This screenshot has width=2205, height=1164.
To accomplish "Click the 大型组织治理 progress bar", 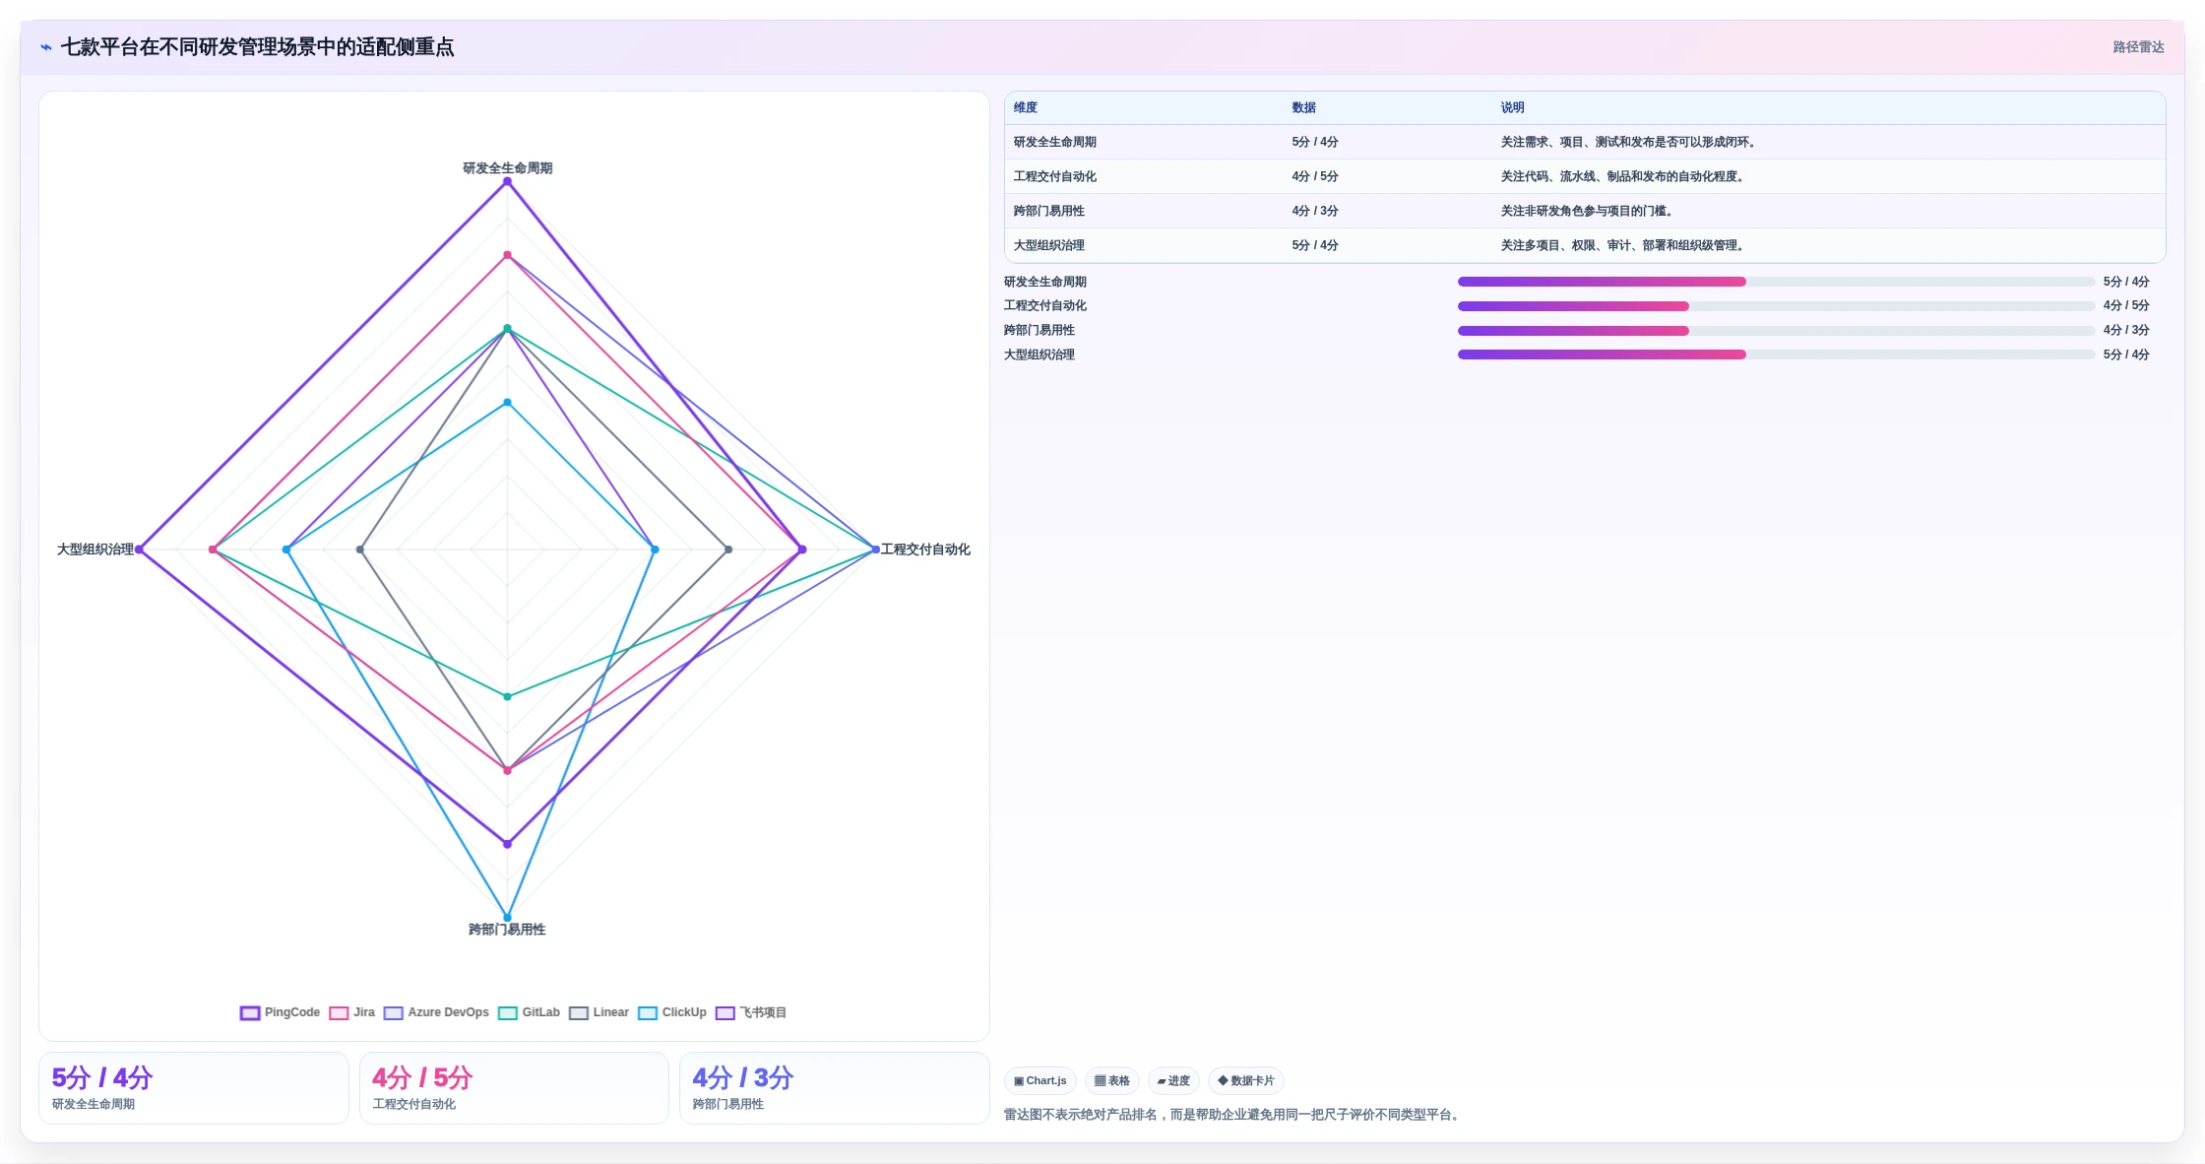I will pyautogui.click(x=1776, y=355).
